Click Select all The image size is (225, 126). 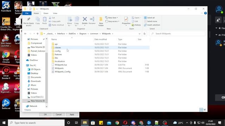coord(149,18)
